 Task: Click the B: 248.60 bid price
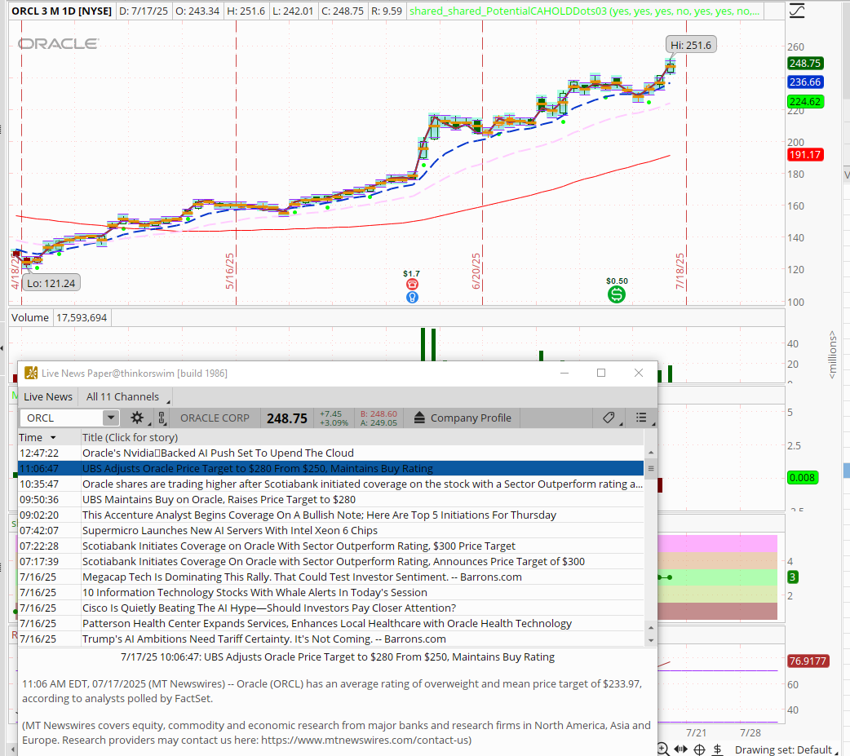379,414
